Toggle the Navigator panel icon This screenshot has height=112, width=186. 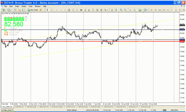[19, 10]
